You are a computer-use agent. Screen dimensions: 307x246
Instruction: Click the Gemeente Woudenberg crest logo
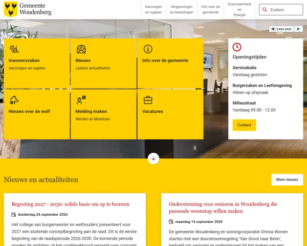pos(11,9)
